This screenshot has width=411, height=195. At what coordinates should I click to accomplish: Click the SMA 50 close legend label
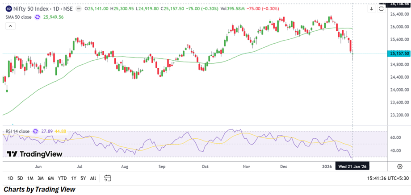19,17
